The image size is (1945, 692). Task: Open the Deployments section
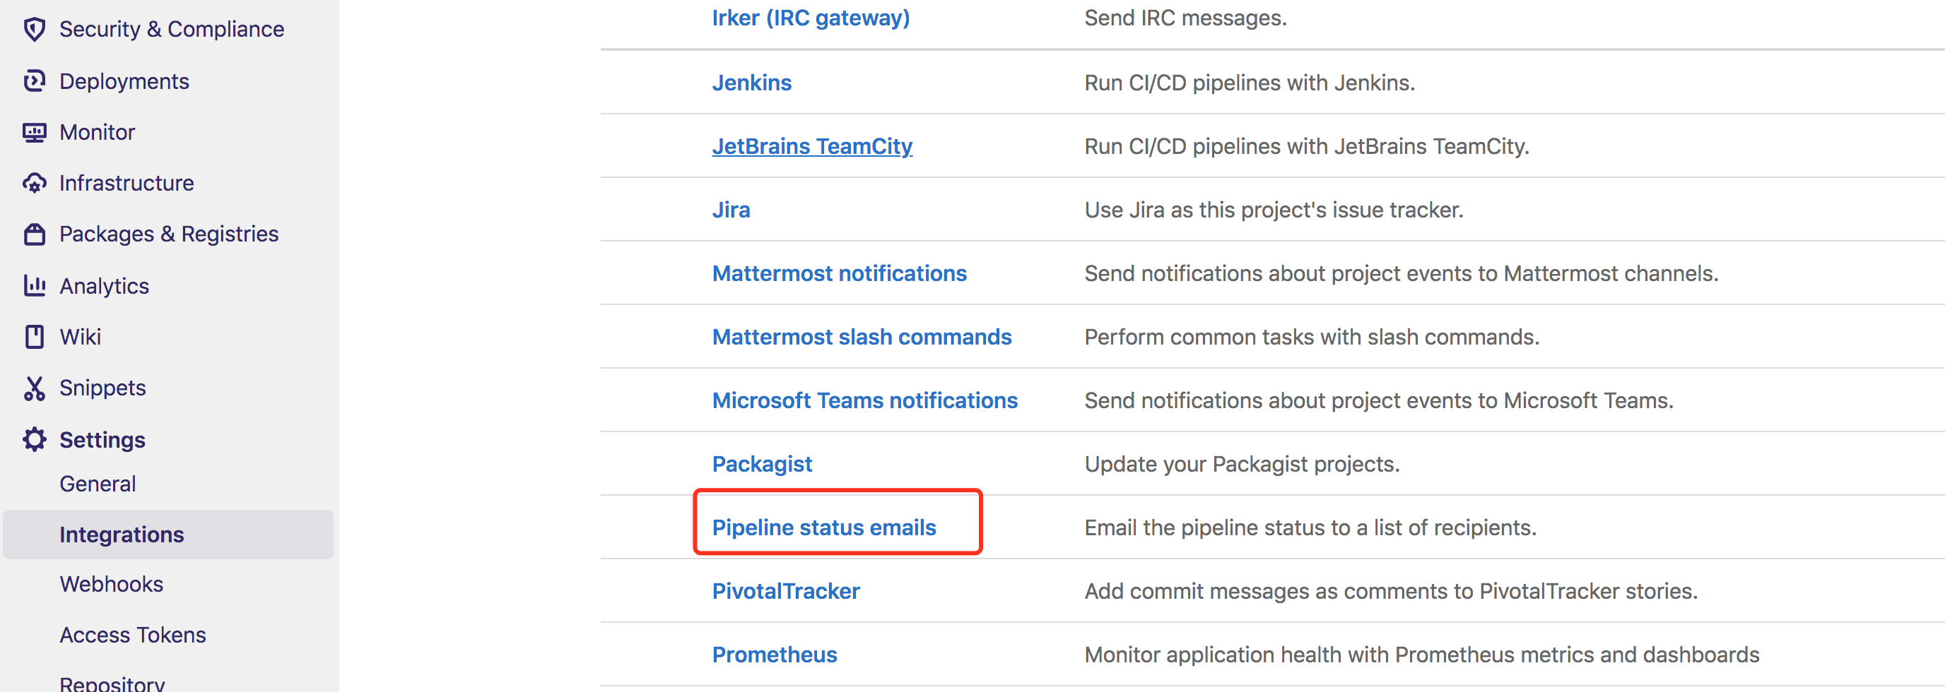(x=124, y=80)
